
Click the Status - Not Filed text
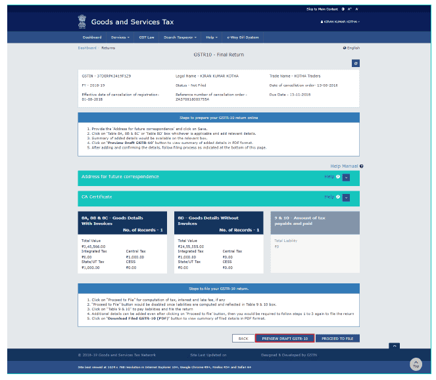coord(191,85)
